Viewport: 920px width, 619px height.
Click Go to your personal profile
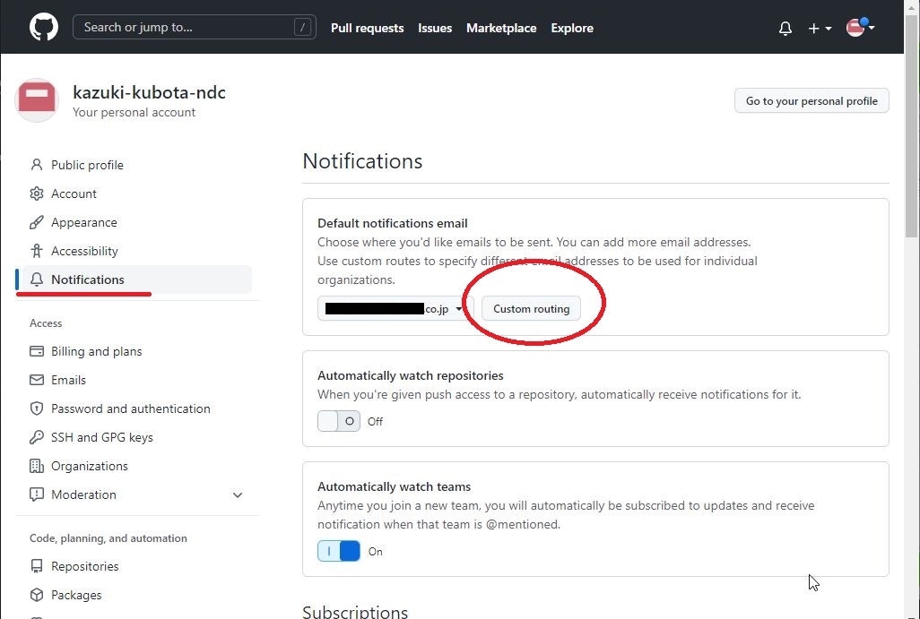812,101
